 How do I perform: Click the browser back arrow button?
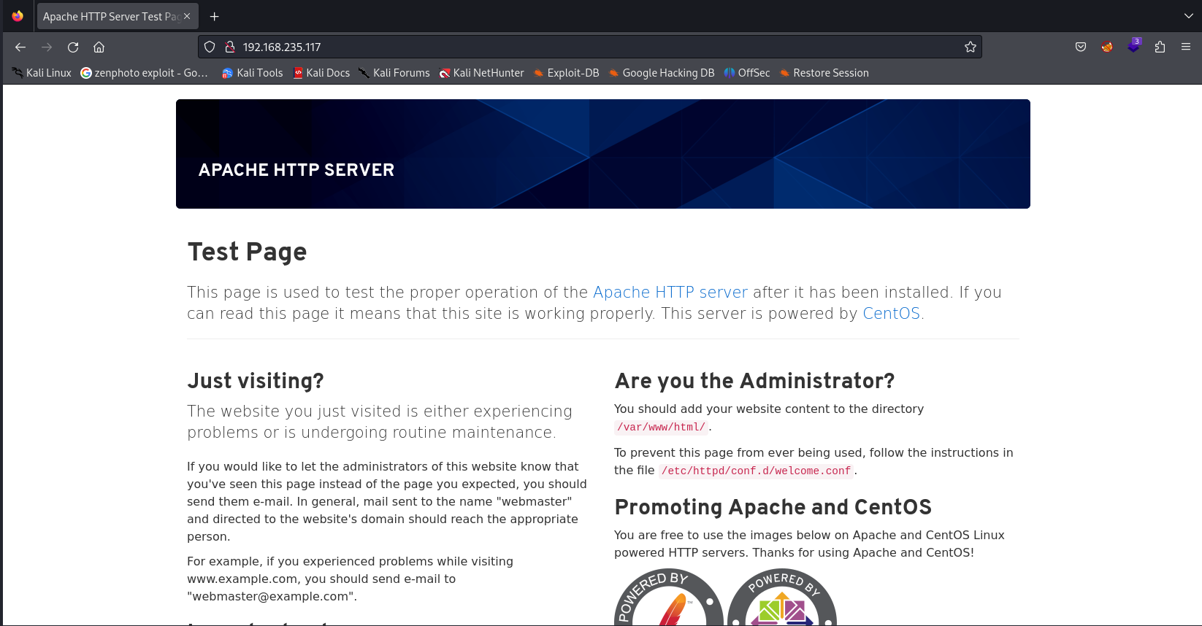(x=20, y=47)
